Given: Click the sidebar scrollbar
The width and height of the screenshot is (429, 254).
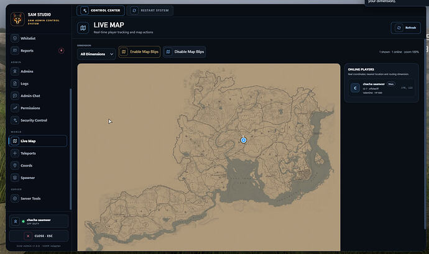Looking at the screenshot, I should coord(71,149).
